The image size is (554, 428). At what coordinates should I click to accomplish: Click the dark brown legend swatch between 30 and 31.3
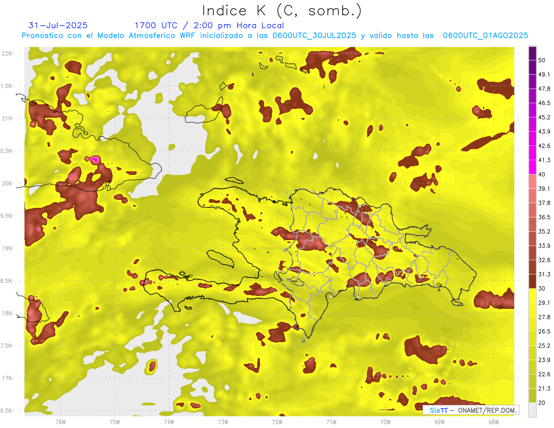532,282
